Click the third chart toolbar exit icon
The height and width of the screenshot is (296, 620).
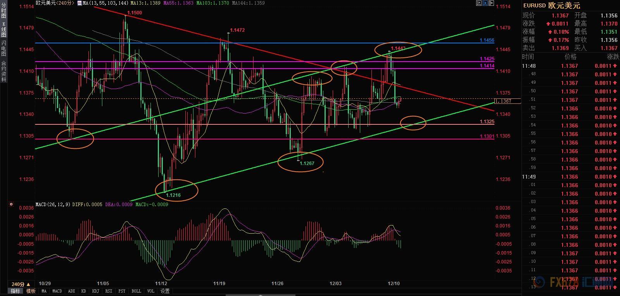(x=491, y=3)
